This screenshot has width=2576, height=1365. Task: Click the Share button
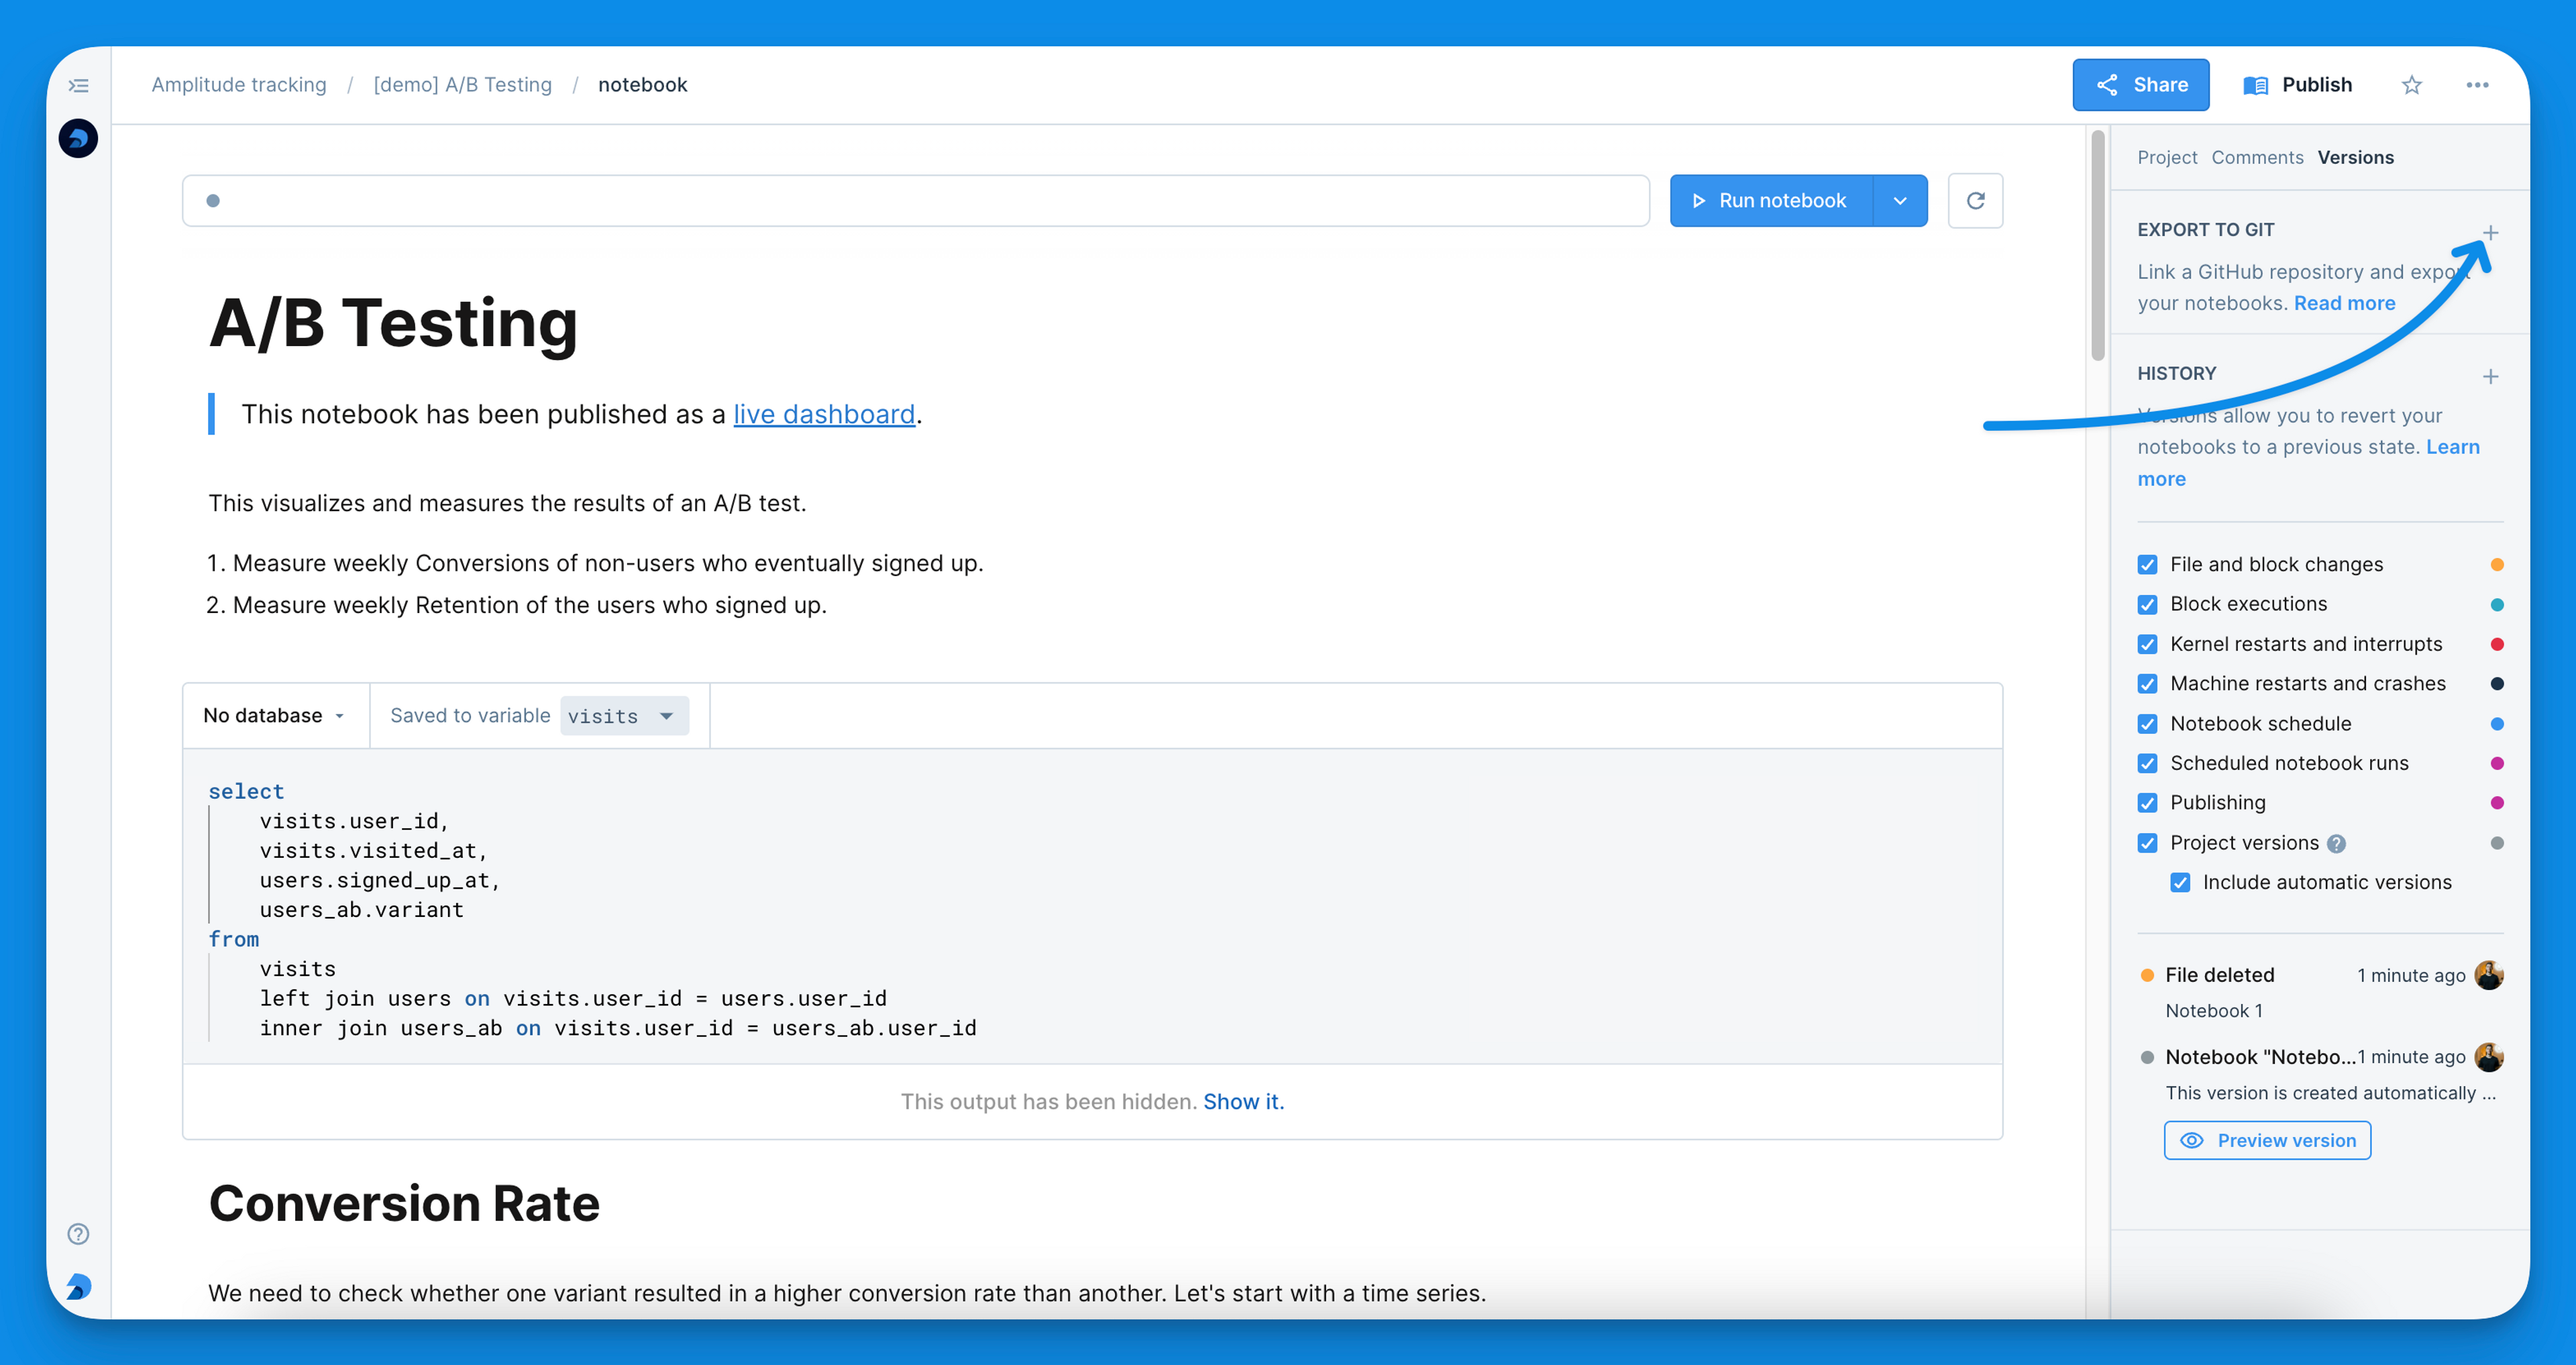click(2141, 85)
